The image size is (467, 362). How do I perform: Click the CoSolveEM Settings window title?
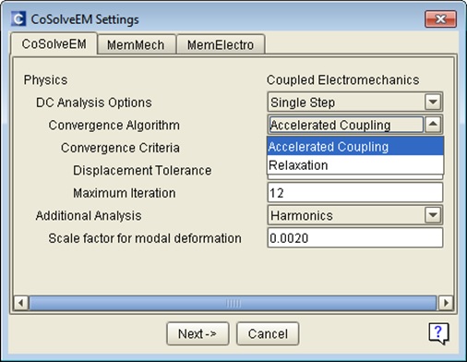pyautogui.click(x=85, y=19)
